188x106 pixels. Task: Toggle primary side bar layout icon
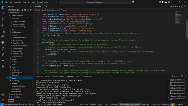tap(163, 2)
